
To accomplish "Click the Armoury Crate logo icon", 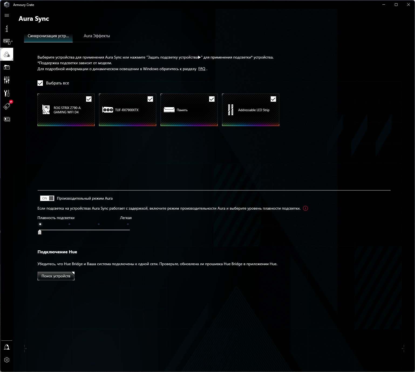I will pyautogui.click(x=7, y=5).
